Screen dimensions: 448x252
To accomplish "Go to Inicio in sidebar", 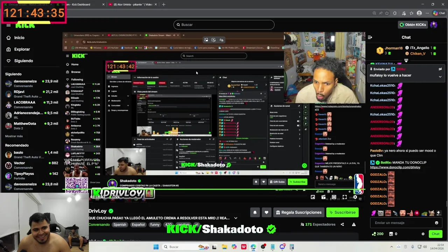I will click(19, 38).
